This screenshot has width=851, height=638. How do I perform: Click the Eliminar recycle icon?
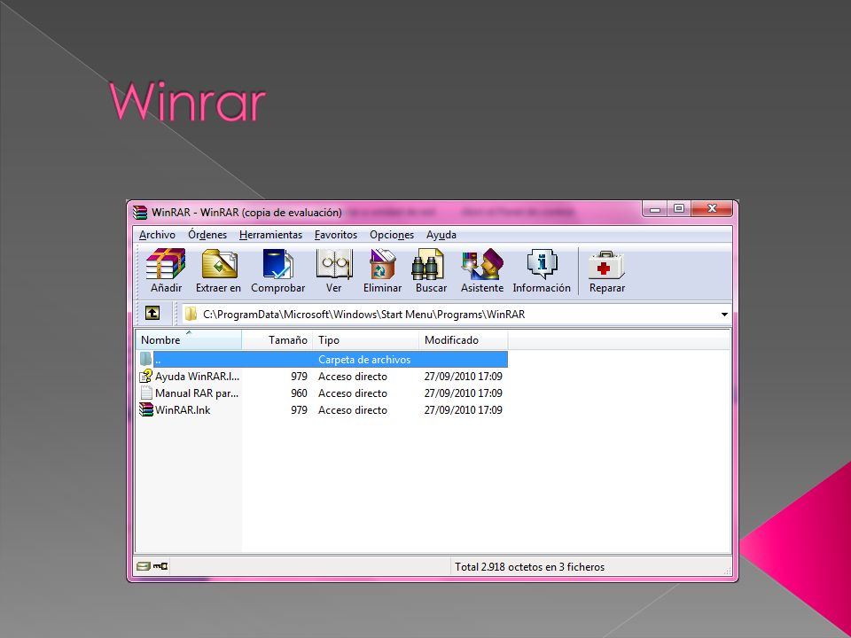(383, 264)
